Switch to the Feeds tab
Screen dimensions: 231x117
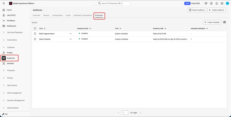point(68,15)
